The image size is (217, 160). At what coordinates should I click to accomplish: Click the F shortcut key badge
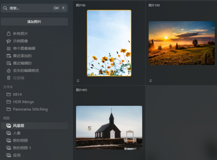(x=64, y=8)
